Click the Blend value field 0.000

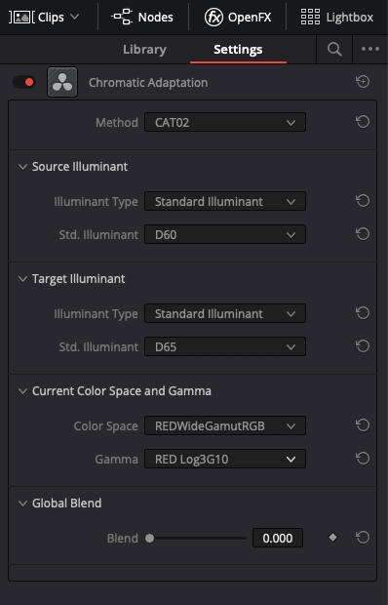[278, 538]
